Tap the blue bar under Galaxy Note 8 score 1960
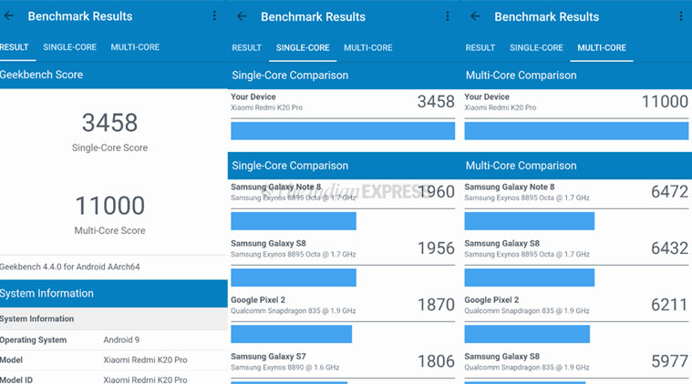 point(294,221)
